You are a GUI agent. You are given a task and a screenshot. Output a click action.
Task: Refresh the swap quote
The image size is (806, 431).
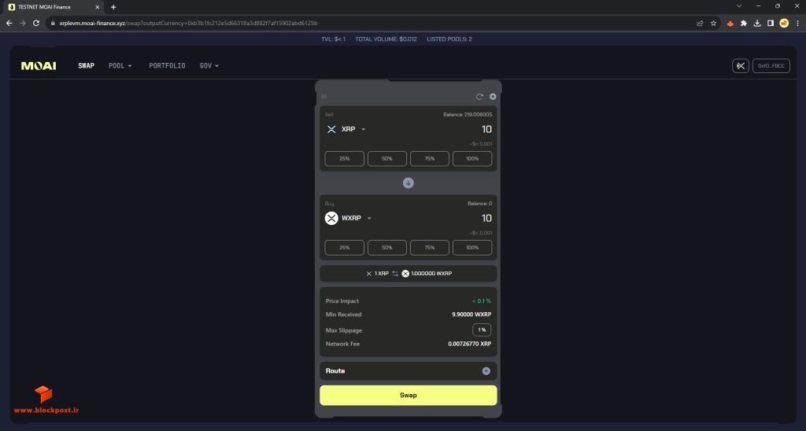click(479, 97)
